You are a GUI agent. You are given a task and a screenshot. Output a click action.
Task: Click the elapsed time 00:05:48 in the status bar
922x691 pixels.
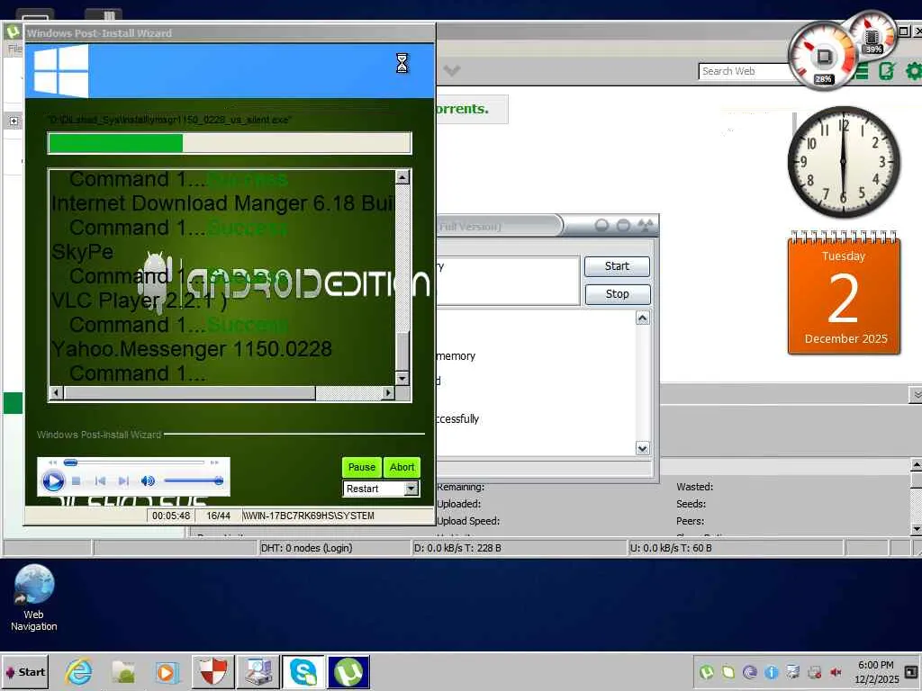171,516
